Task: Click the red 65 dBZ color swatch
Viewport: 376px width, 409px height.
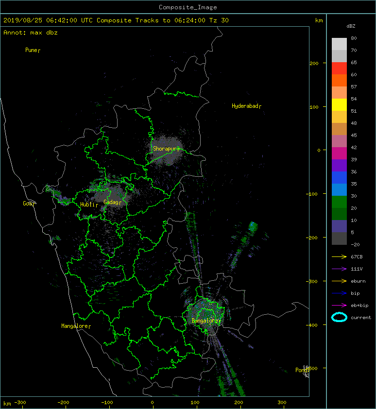Action: pyautogui.click(x=339, y=68)
